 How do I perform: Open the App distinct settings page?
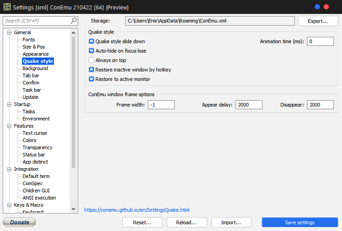(35, 162)
